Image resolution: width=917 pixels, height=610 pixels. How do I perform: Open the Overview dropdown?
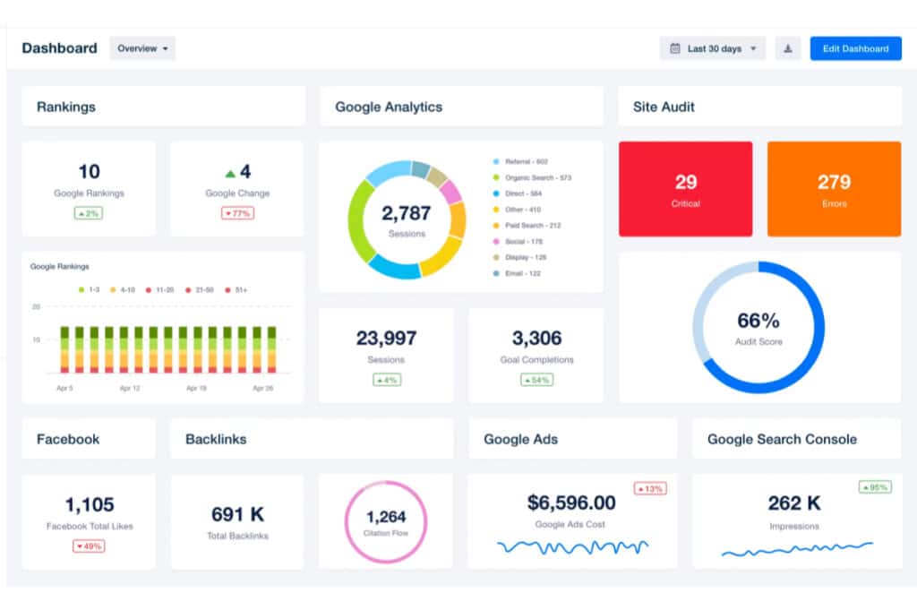pos(142,48)
